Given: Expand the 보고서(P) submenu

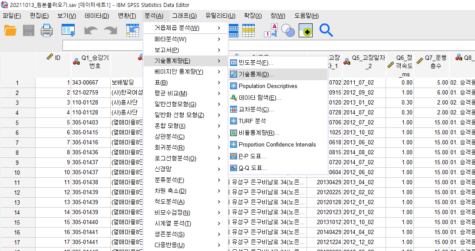Looking at the screenshot, I should click(x=185, y=50).
